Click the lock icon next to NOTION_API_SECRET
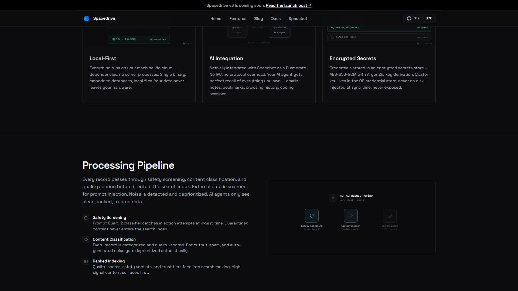The height and width of the screenshot is (291, 518). (x=332, y=28)
